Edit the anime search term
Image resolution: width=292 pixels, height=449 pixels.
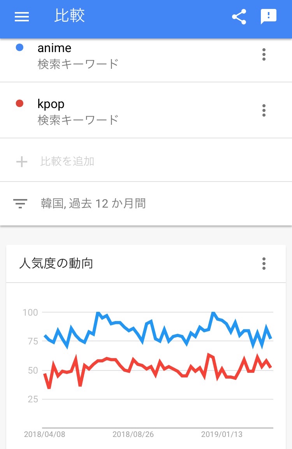click(x=55, y=48)
